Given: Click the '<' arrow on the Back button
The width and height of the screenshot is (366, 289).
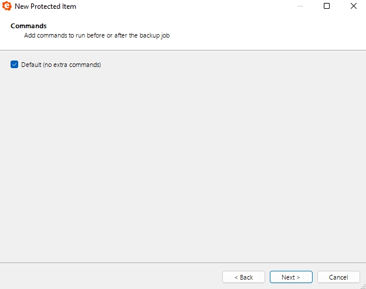Looking at the screenshot, I should point(236,277).
